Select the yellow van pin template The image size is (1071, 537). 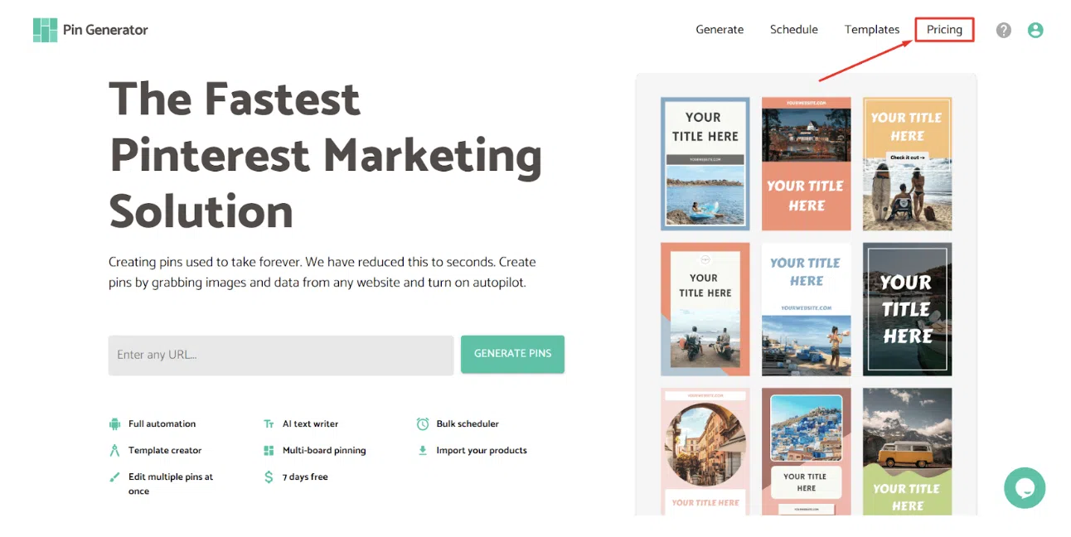point(907,452)
